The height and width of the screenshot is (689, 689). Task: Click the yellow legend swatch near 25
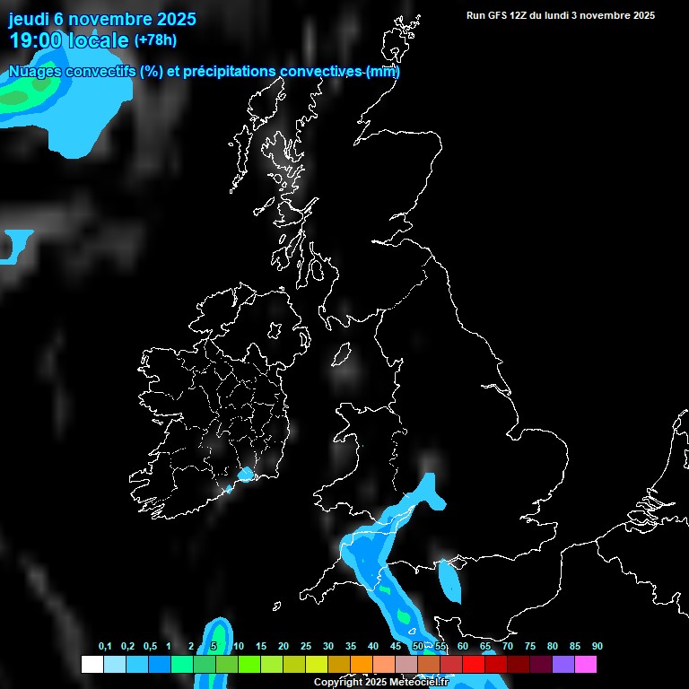(x=316, y=664)
